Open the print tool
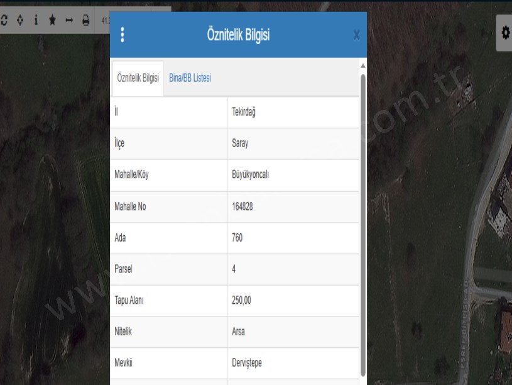Image resolution: width=512 pixels, height=385 pixels. [x=85, y=20]
